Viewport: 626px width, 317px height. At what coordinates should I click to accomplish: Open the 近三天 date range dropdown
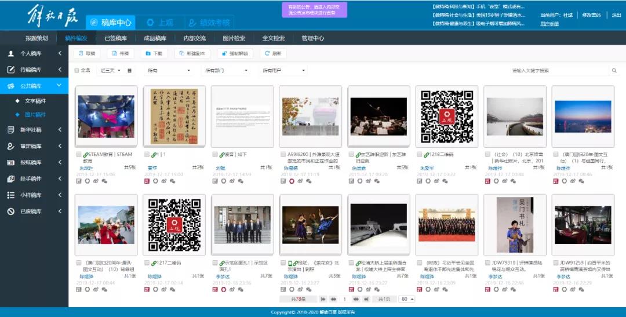tap(110, 71)
